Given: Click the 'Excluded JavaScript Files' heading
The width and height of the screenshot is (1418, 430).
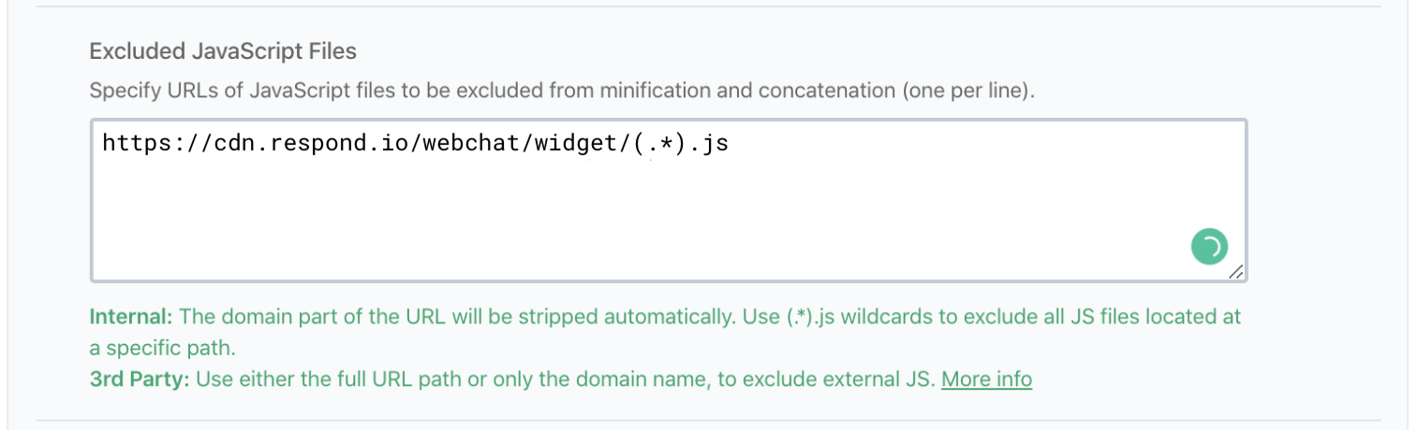Looking at the screenshot, I should pos(223,50).
